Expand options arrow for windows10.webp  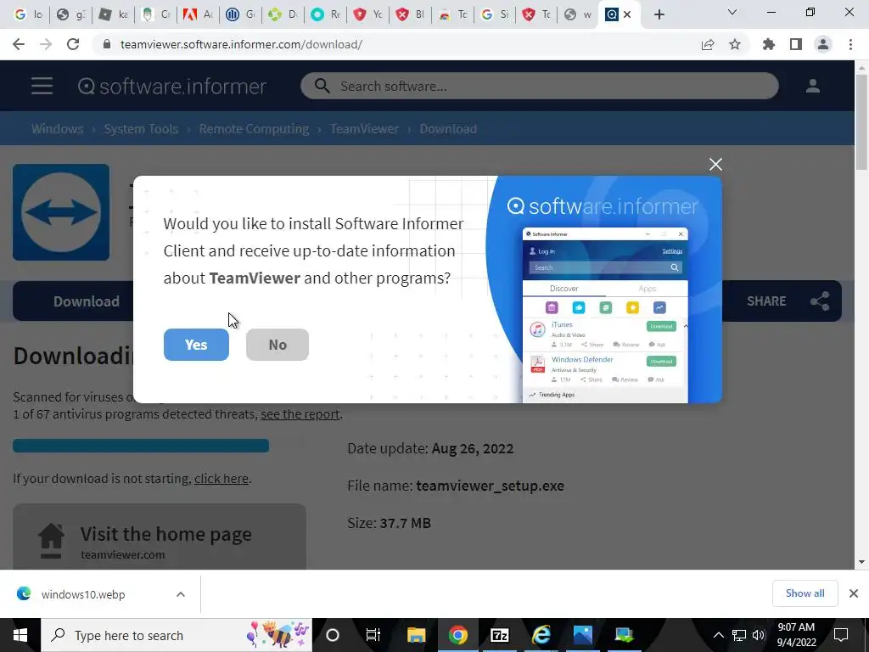[x=180, y=594]
